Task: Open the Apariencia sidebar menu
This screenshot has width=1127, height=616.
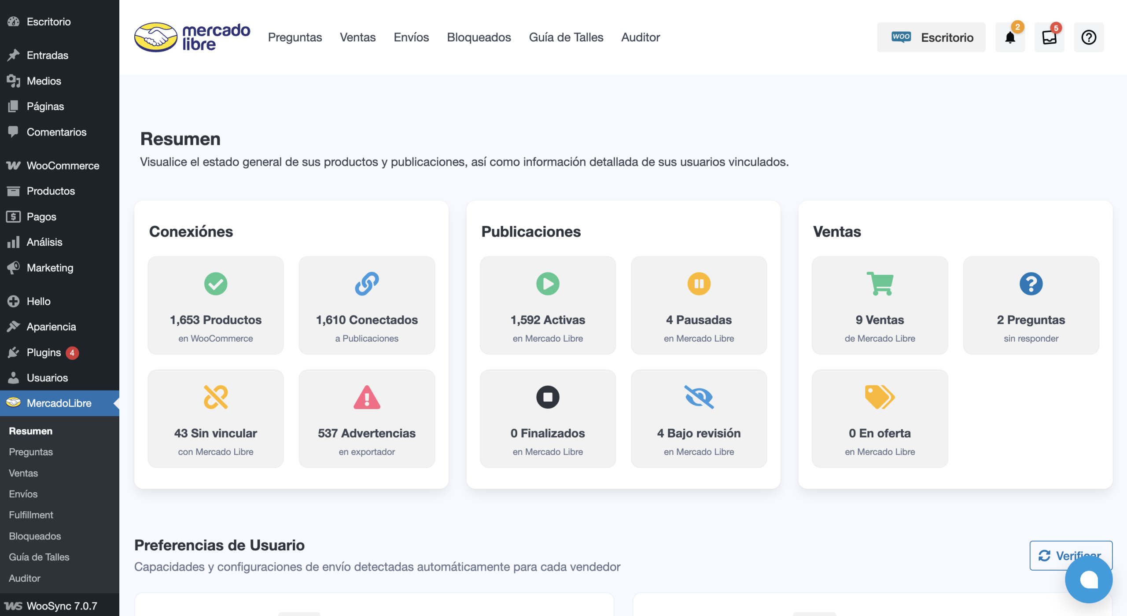Action: (x=59, y=327)
